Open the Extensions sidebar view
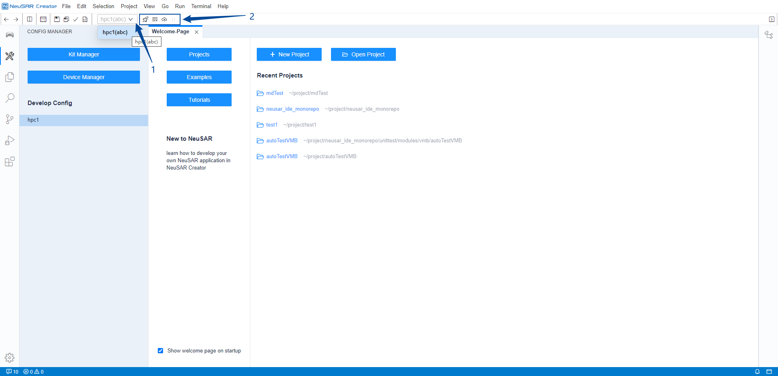Screen dimensions: 778x376 (9, 161)
